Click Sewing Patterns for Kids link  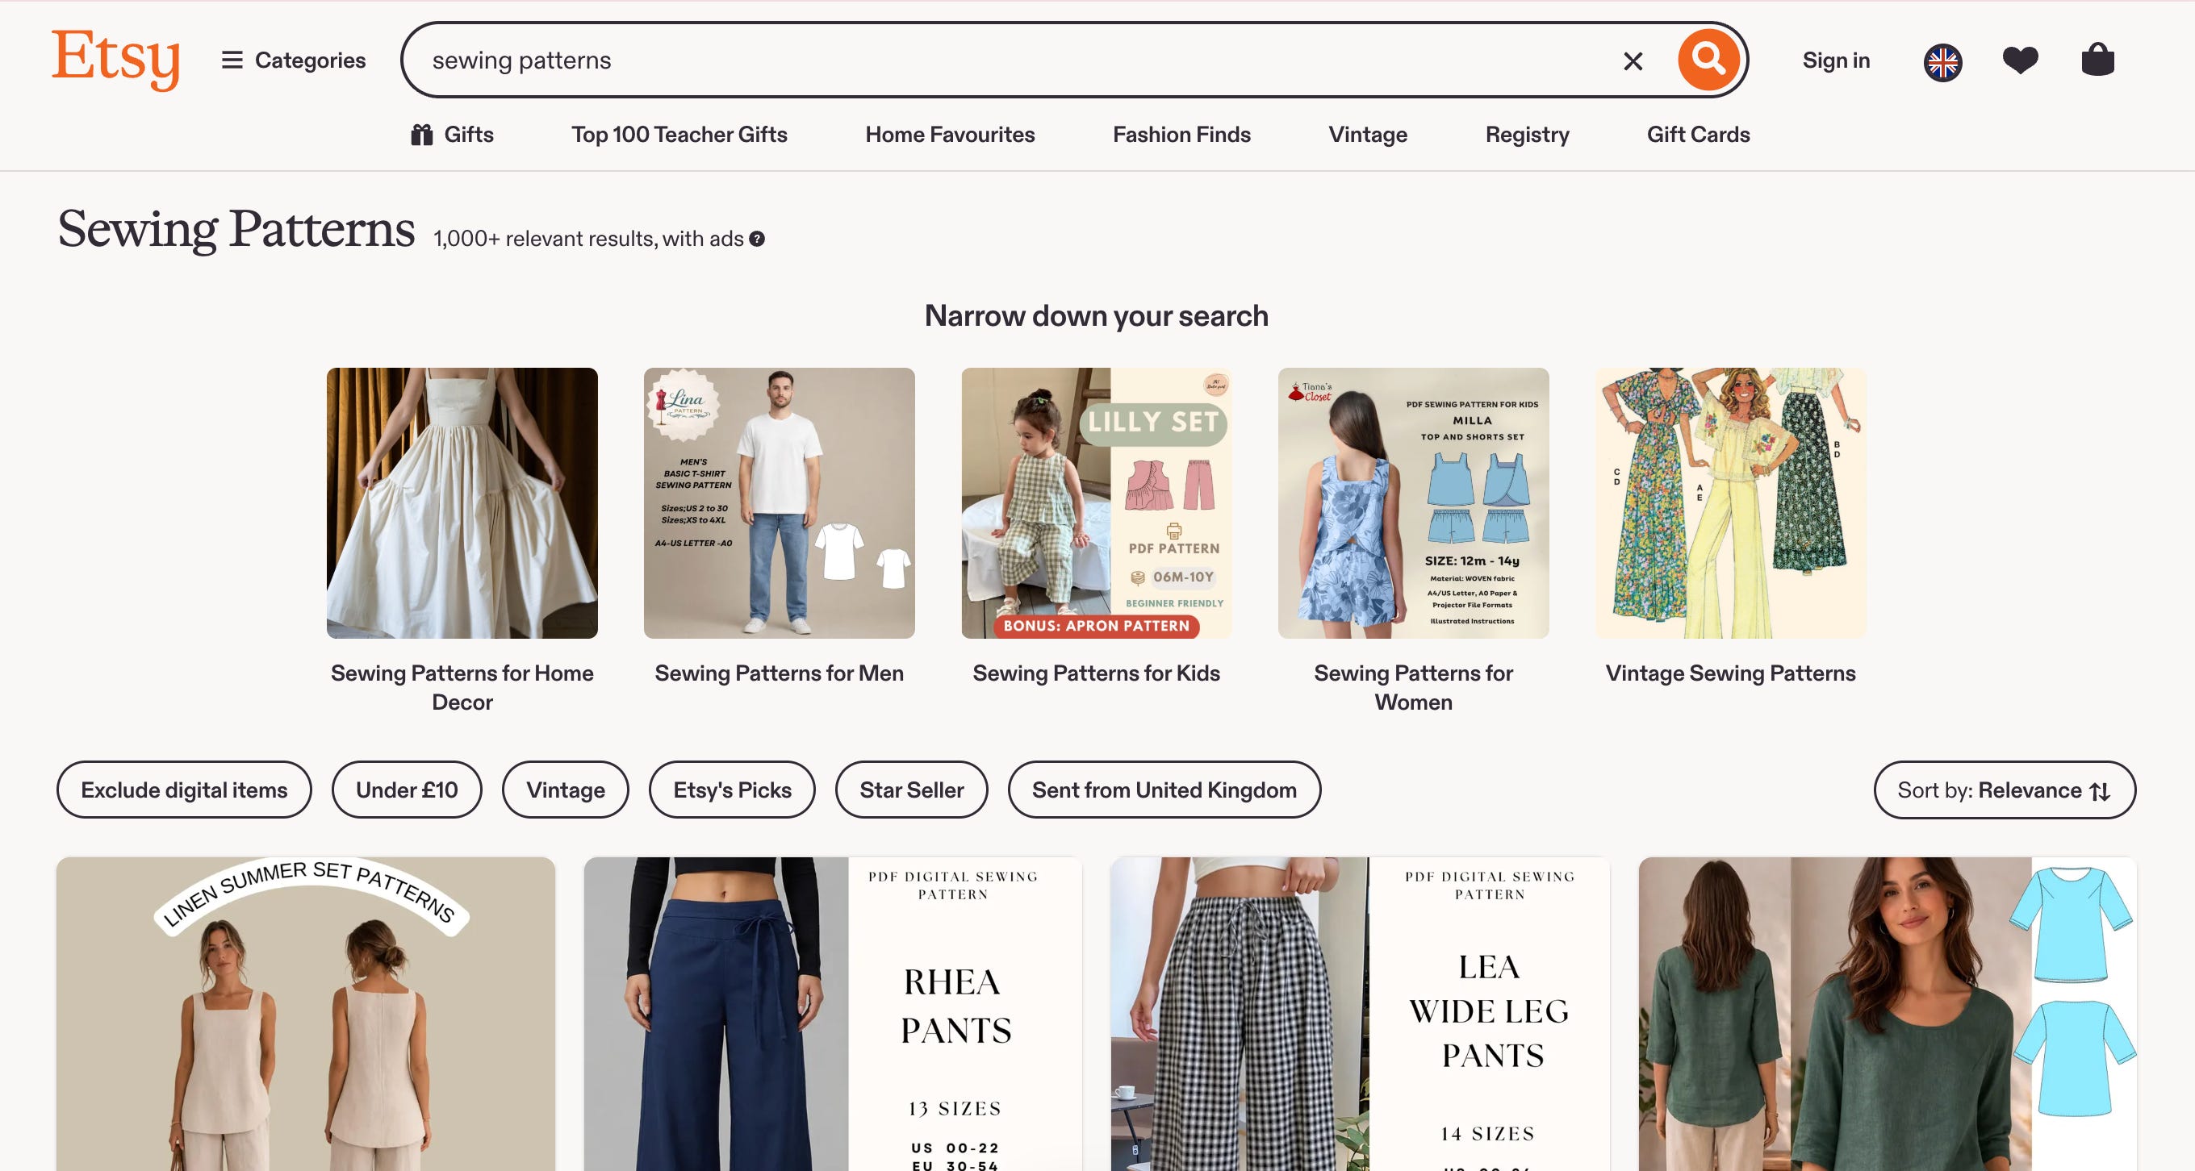(1097, 673)
